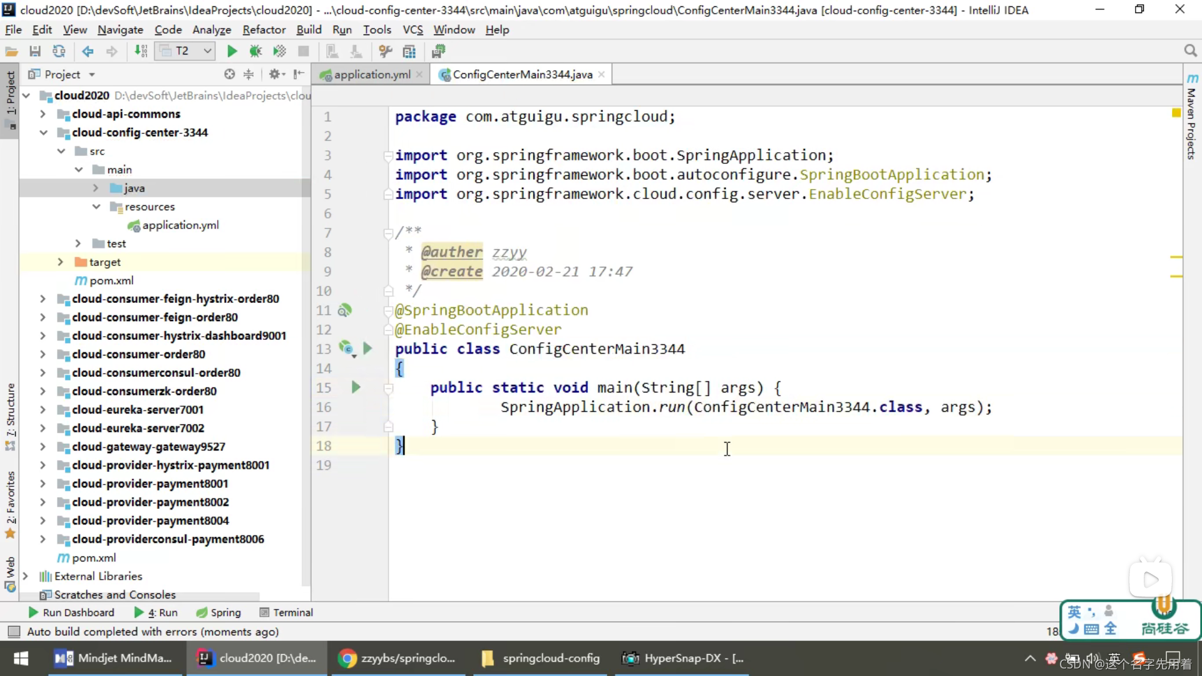
Task: Expand the cloud-api-commons module
Action: (x=43, y=114)
